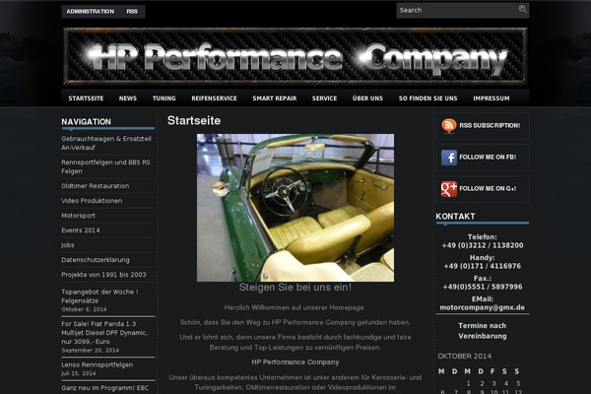Open the Impressum menu item
The image size is (591, 394).
pos(492,98)
